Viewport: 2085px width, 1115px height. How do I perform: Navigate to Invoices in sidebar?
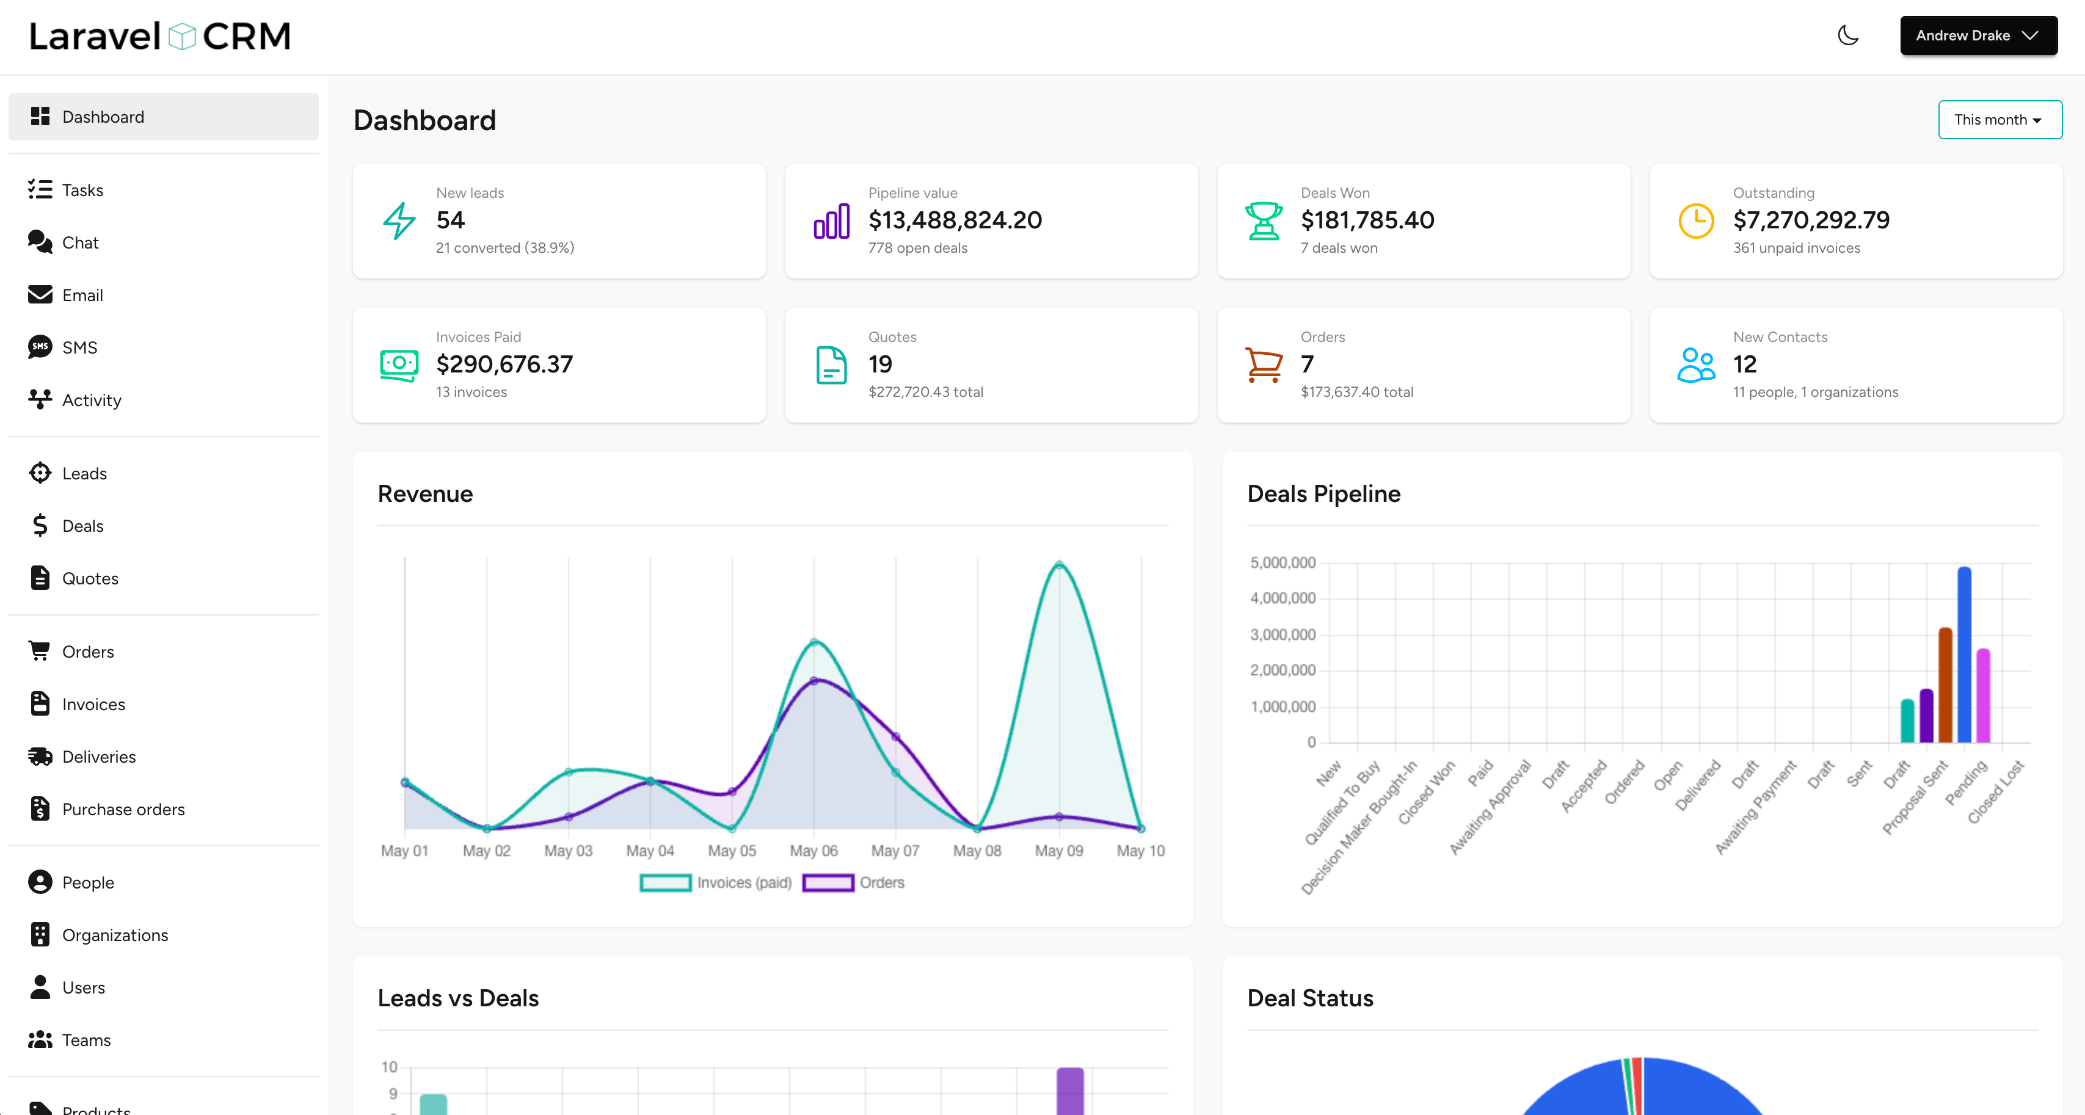point(164,703)
